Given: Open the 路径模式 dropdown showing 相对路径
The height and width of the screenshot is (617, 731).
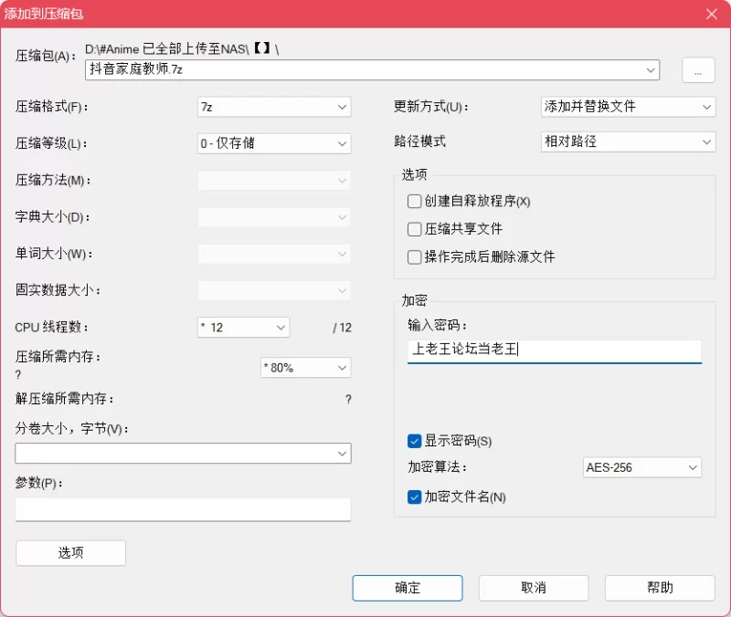Looking at the screenshot, I should click(628, 141).
